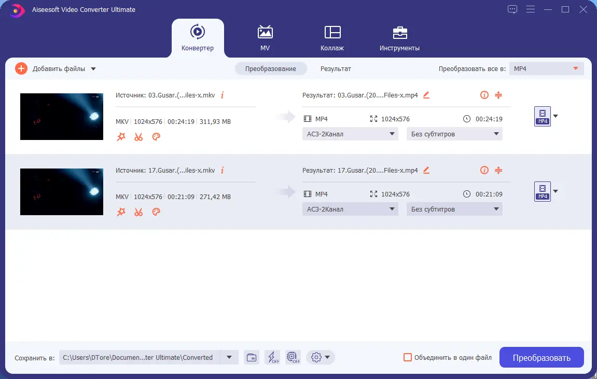Open the Без субтитров dropdown for 17.Gusar

pos(454,209)
